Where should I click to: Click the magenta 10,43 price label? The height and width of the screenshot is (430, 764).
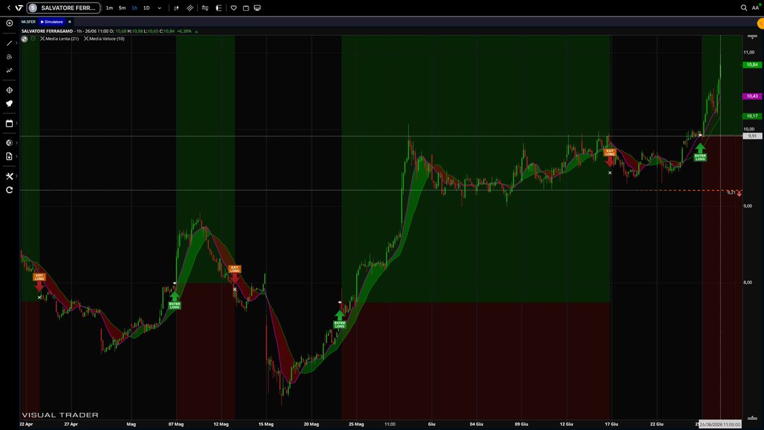[752, 96]
